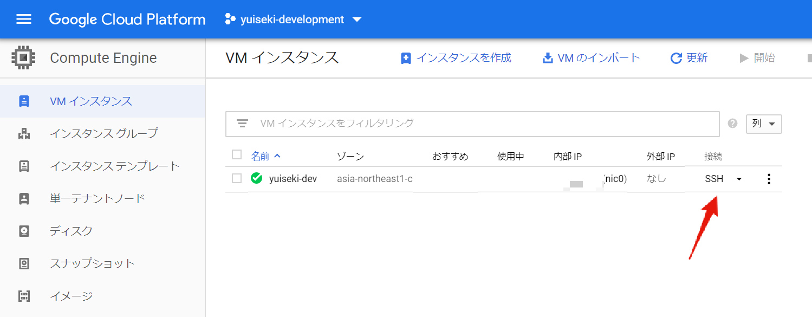The image size is (812, 317).
Task: Open スナップショット in the sidebar
Action: pyautogui.click(x=102, y=263)
